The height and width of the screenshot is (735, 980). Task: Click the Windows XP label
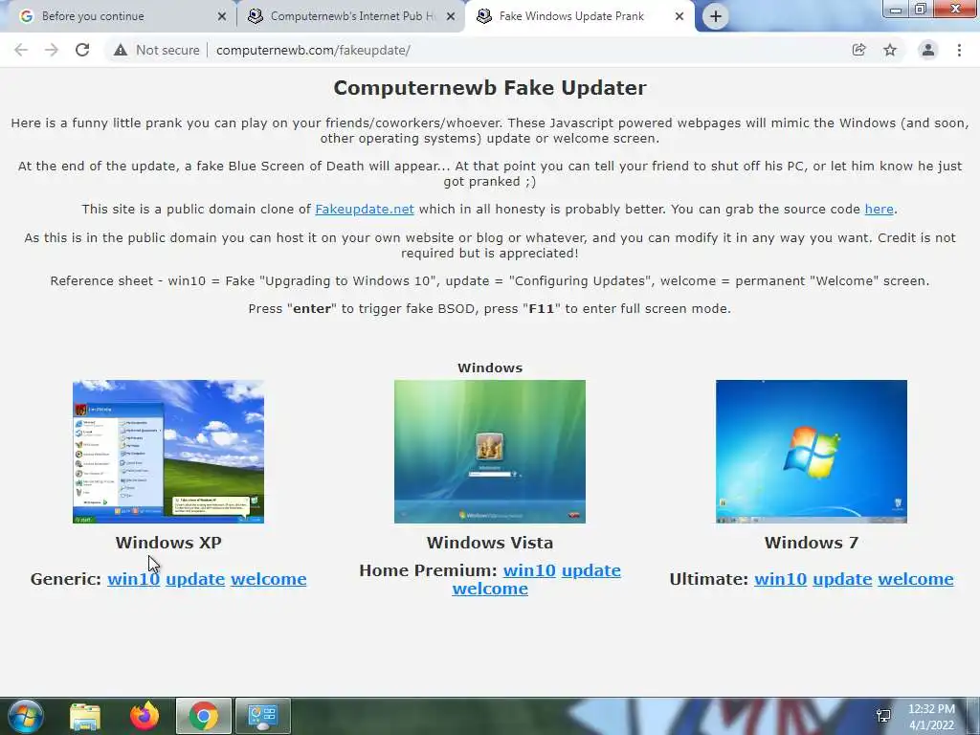point(168,543)
